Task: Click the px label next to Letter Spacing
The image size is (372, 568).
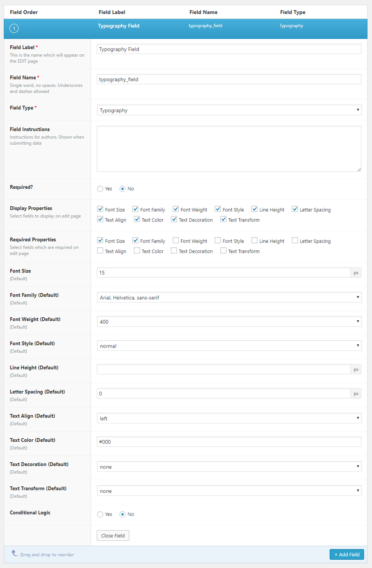Action: tap(356, 393)
